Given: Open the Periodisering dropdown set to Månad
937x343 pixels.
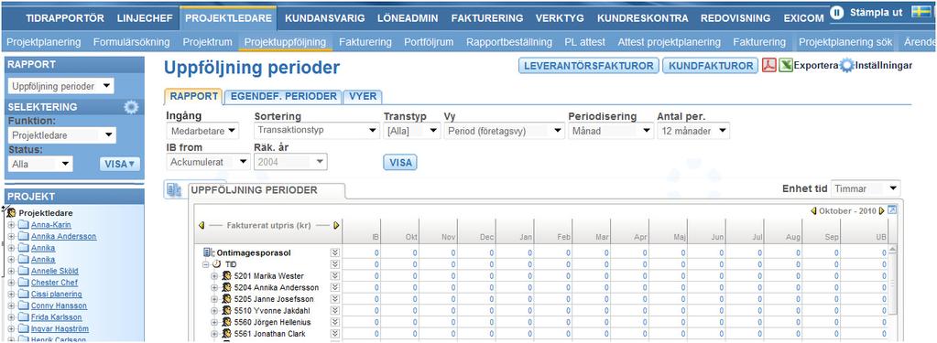Looking at the screenshot, I should click(x=611, y=131).
